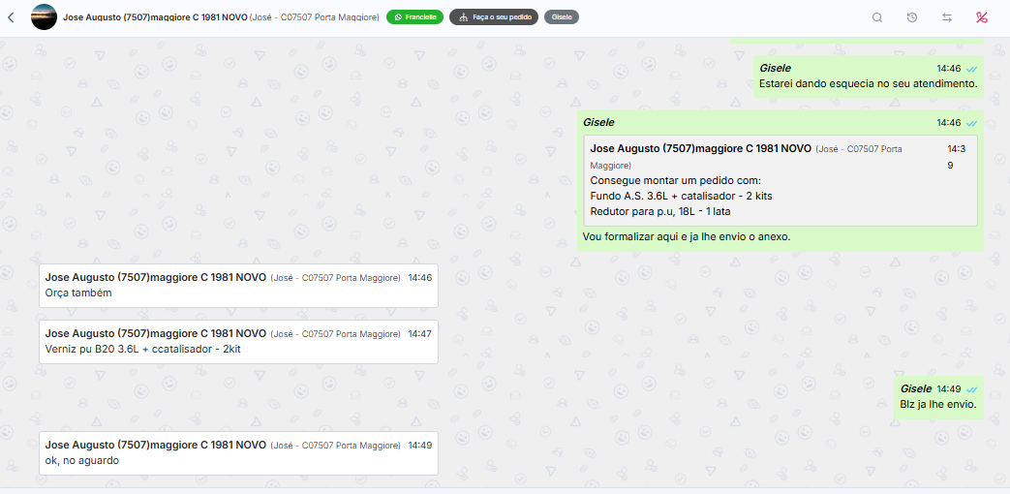Open conversation history clock icon
The height and width of the screenshot is (494, 1010).
click(912, 17)
